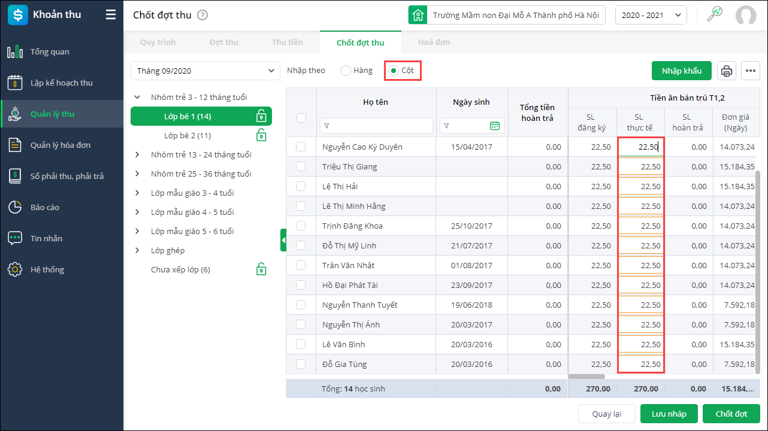The height and width of the screenshot is (431, 768).
Task: Click the Chốt đợt button
Action: 731,414
